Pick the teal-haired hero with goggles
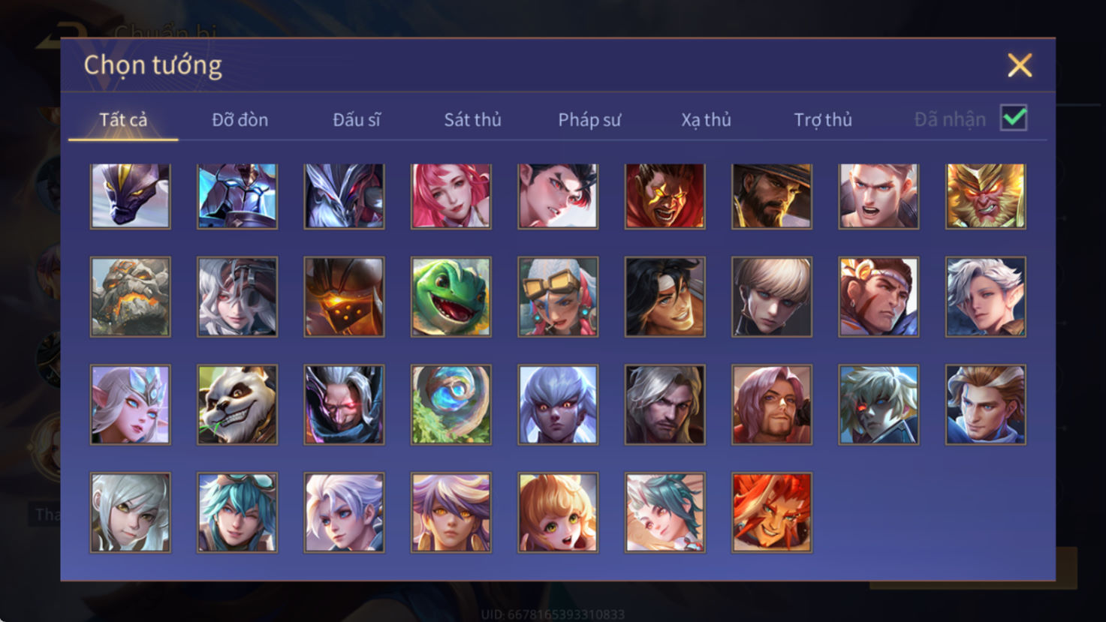 237,513
